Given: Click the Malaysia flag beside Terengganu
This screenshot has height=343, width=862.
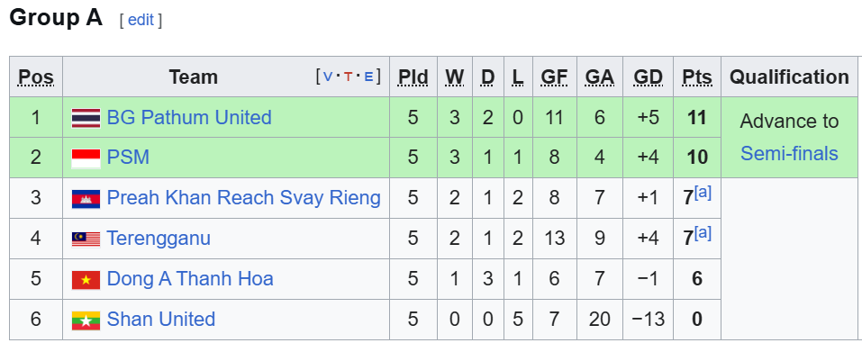Looking at the screenshot, I should pyautogui.click(x=86, y=239).
